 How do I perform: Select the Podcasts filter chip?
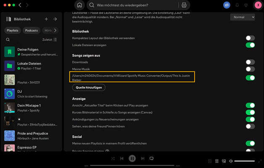32,30
